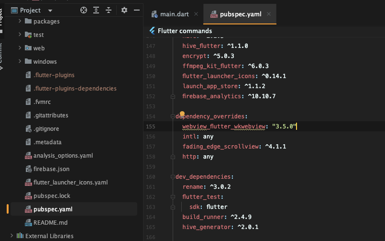The image size is (385, 241).
Task: Click the fading_edge_scrollview key
Action: [220, 147]
